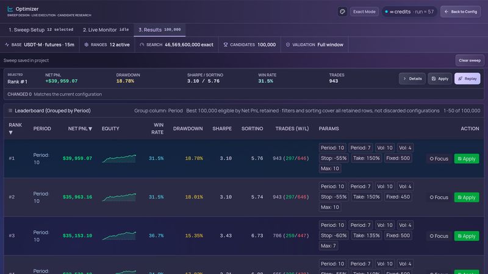This screenshot has height=274, width=488.
Task: Click Fixed: 450 chip in rank #2
Action: click(x=398, y=197)
